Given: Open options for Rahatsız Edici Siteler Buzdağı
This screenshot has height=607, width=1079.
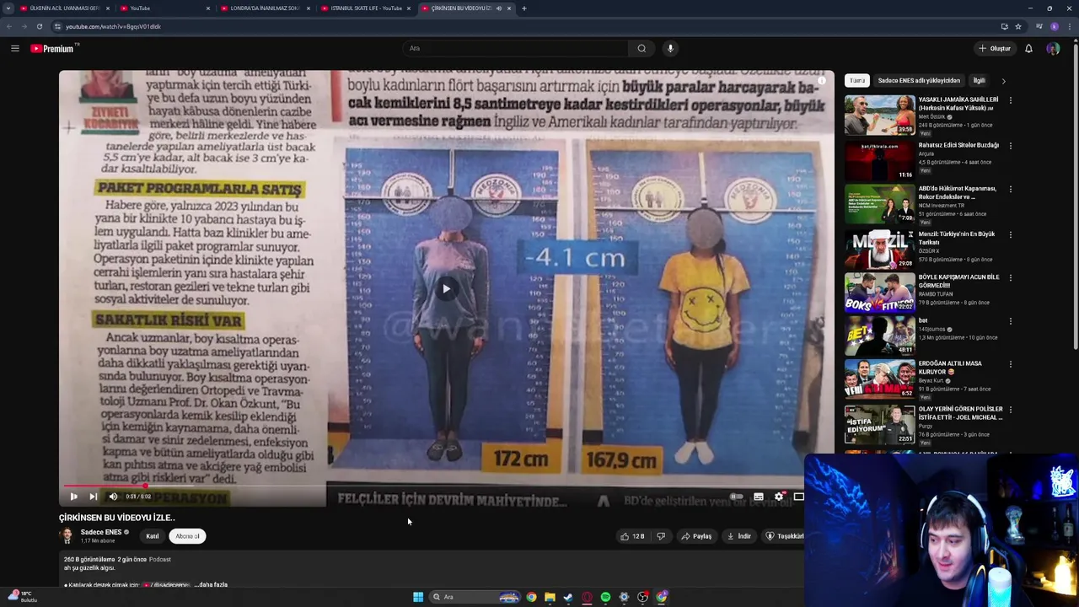Looking at the screenshot, I should tap(1011, 146).
